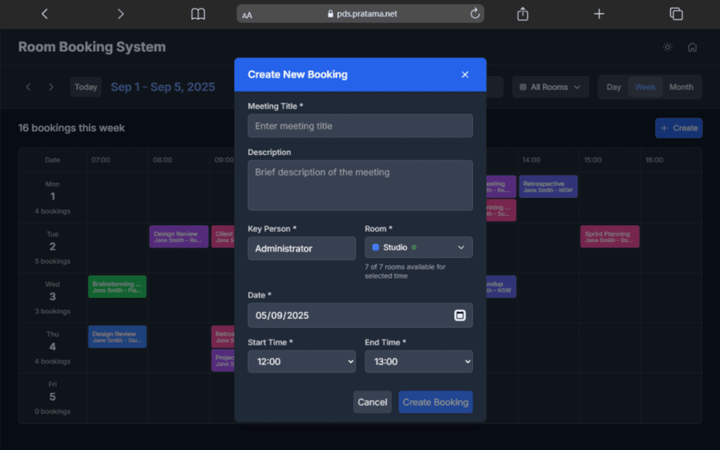
Task: Select Mon 1 day header
Action: 52,198
